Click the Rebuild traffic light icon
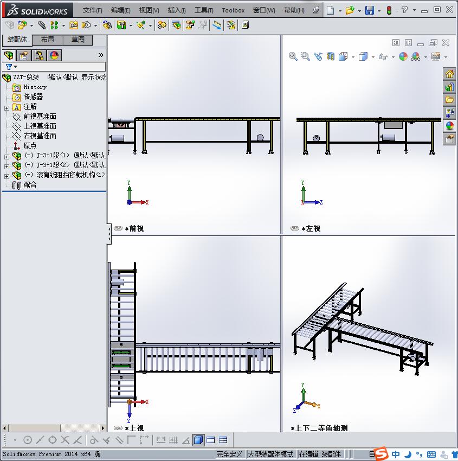This screenshot has width=458, height=461. pos(389,11)
